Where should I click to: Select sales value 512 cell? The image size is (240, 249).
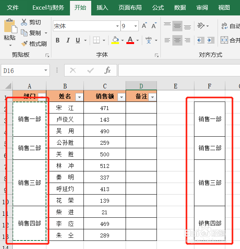(105, 166)
